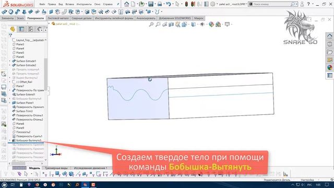Screen dimensions: 334x188
Task: Open the Display Style cube icon
Action: (193, 25)
